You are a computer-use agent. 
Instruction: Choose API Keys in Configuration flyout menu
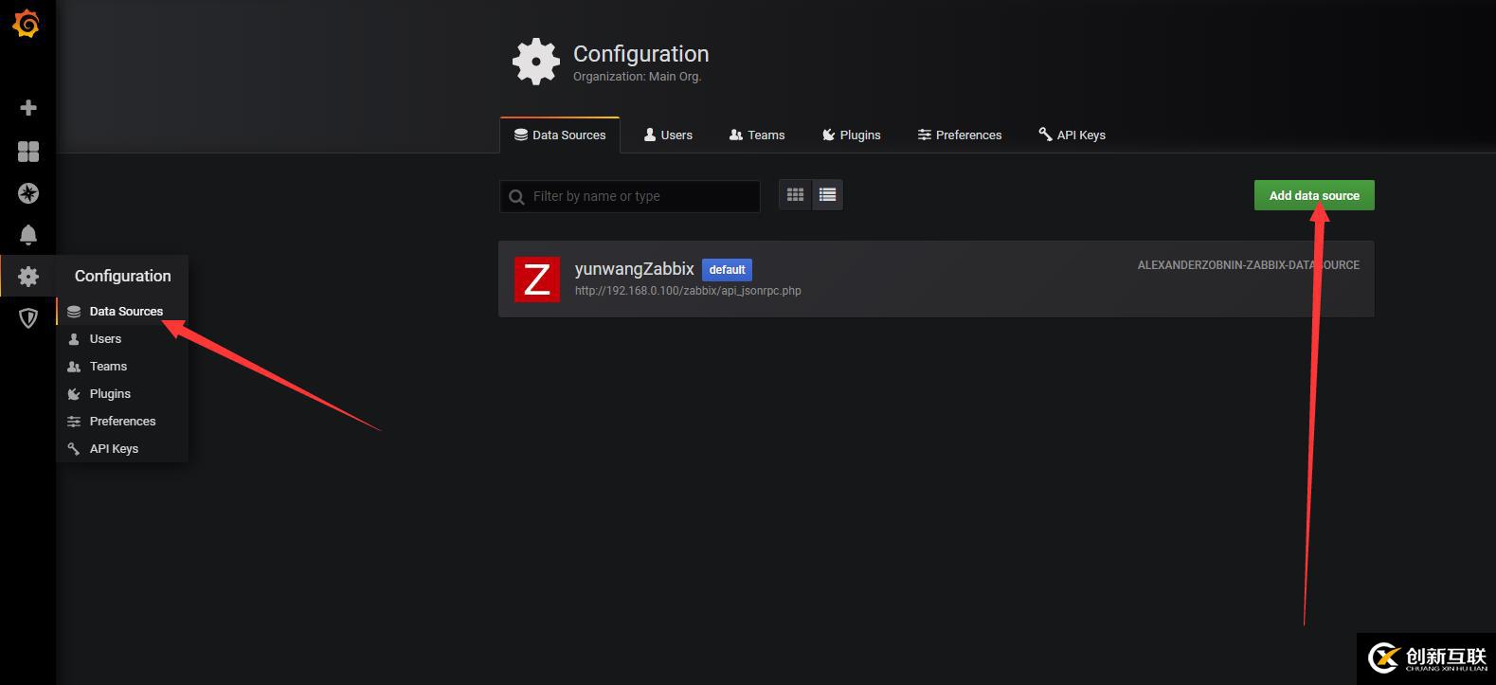point(122,448)
